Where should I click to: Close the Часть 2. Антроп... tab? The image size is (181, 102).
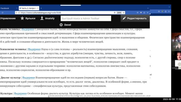pos(38,8)
